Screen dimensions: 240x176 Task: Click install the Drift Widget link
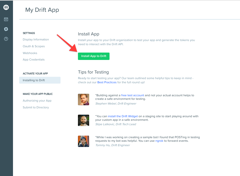click(123, 116)
